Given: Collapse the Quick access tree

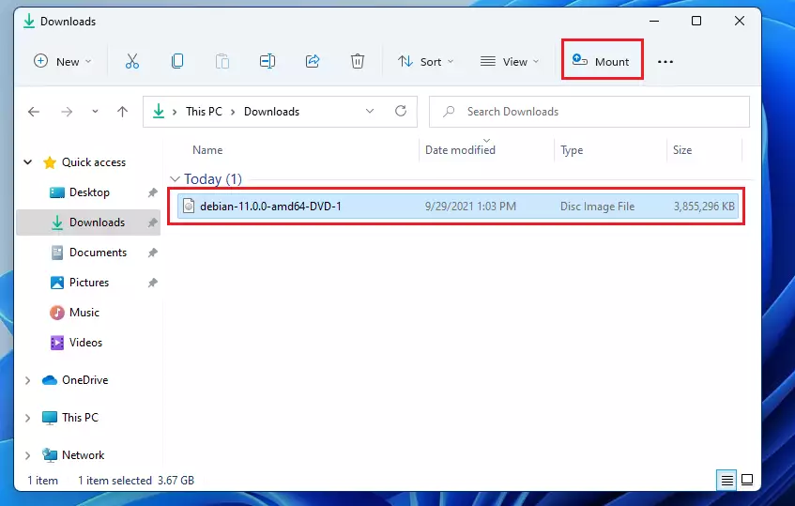Looking at the screenshot, I should click(x=28, y=162).
